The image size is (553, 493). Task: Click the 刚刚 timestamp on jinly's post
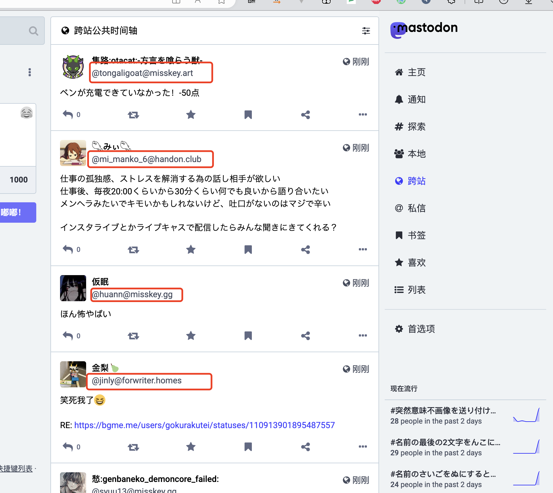coord(360,369)
